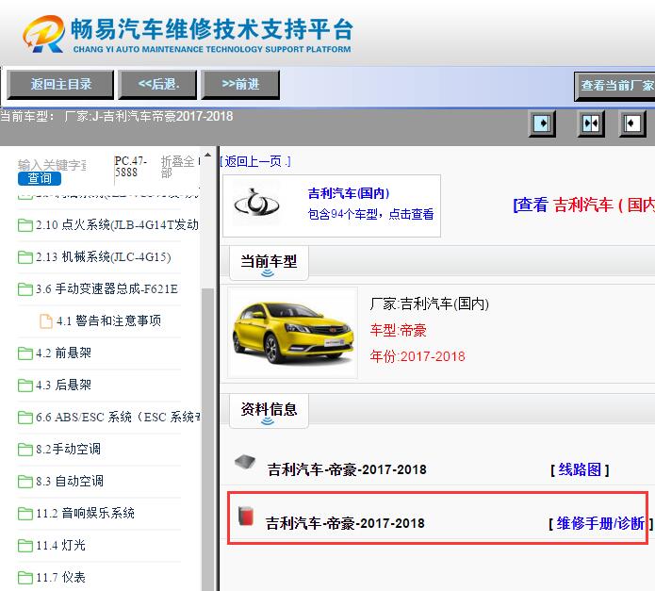Click 折叠全部 to collapse the tree

pos(178,167)
